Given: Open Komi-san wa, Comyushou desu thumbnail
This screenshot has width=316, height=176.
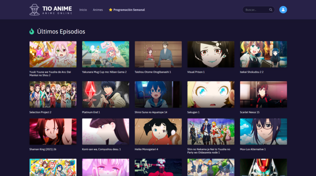Looking at the screenshot, I should tap(105, 131).
